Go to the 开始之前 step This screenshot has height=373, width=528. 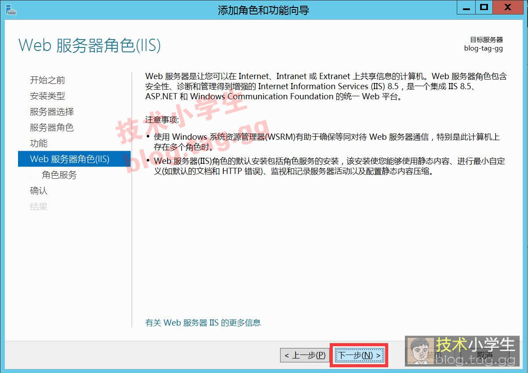[47, 80]
